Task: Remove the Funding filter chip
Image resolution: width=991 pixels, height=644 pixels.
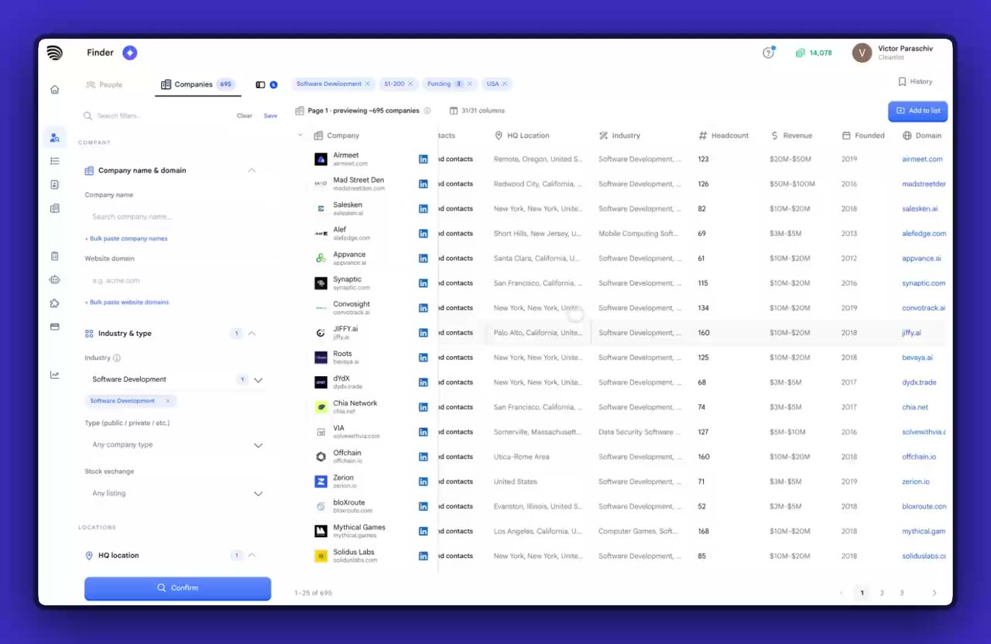Action: 471,84
